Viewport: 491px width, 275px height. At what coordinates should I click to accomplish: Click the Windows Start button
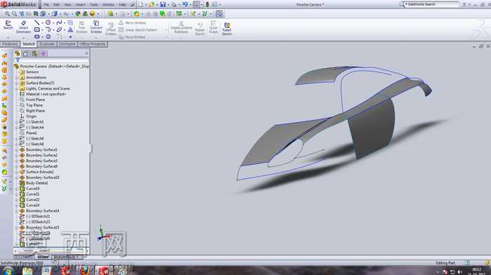click(x=8, y=271)
